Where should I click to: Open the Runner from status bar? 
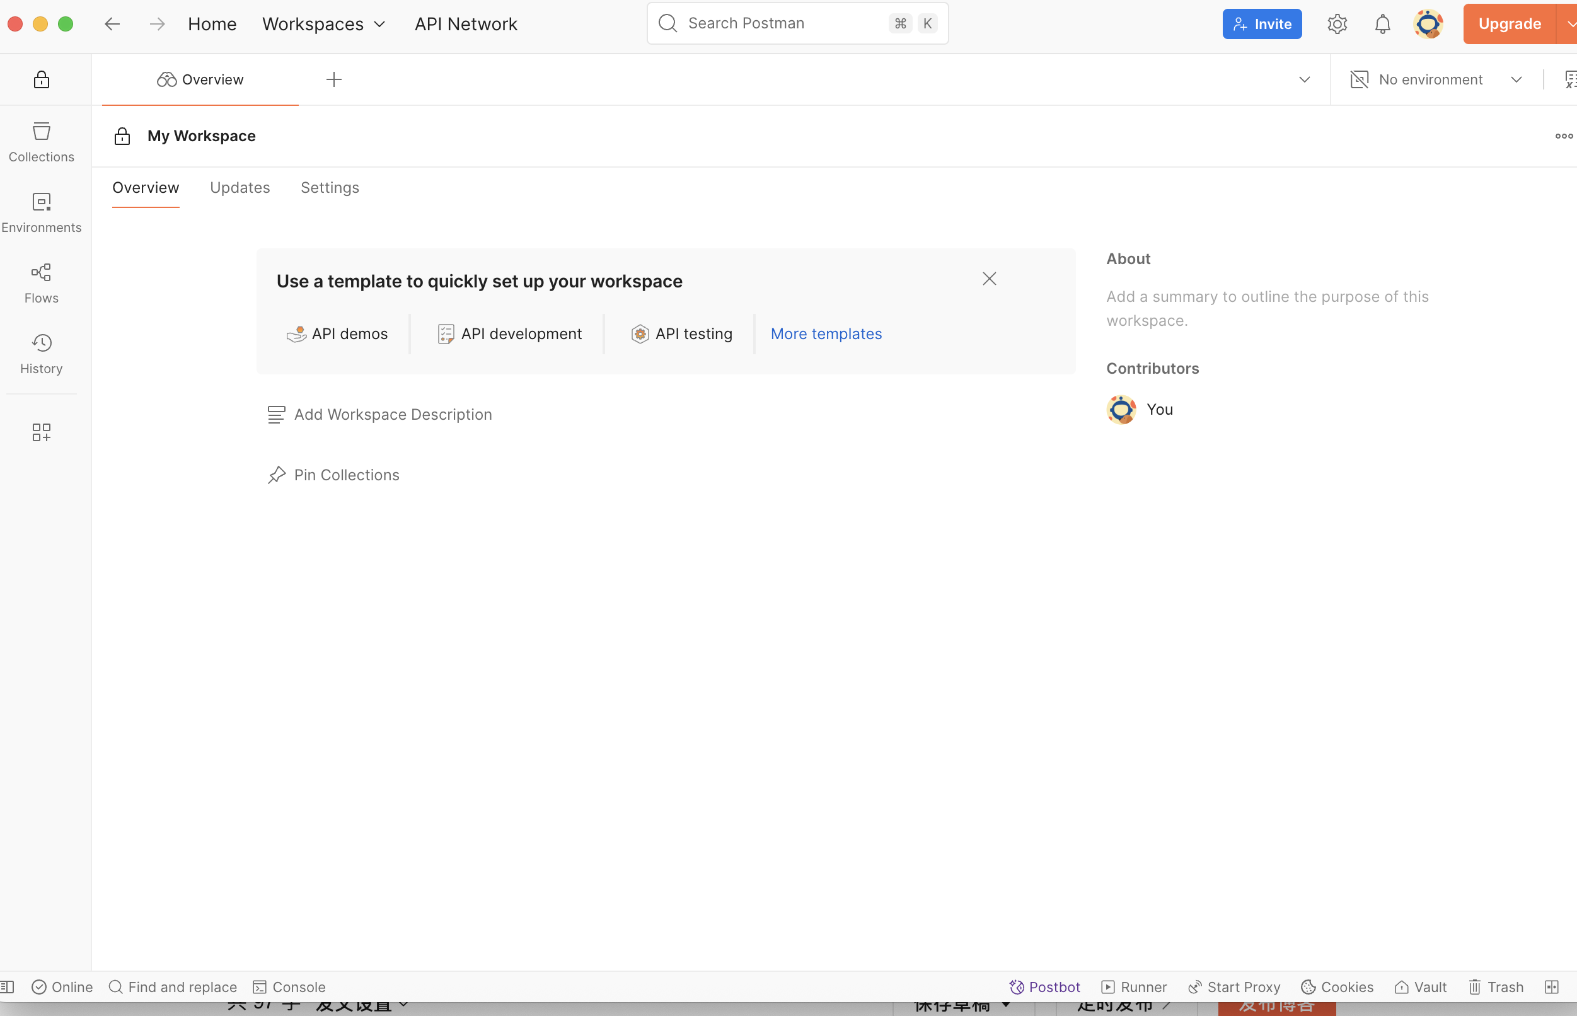1134,986
